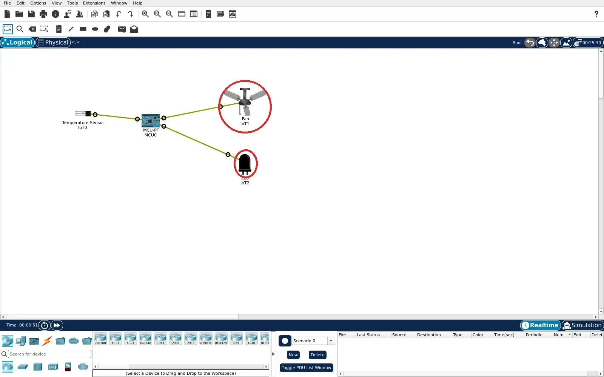The width and height of the screenshot is (604, 377).
Task: Select the 2911 router model
Action: coord(191,339)
